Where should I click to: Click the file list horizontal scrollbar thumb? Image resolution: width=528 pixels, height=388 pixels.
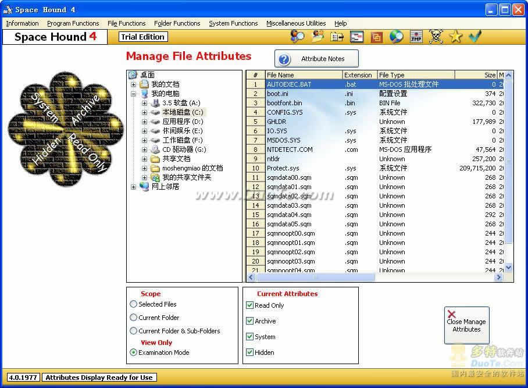(316, 277)
